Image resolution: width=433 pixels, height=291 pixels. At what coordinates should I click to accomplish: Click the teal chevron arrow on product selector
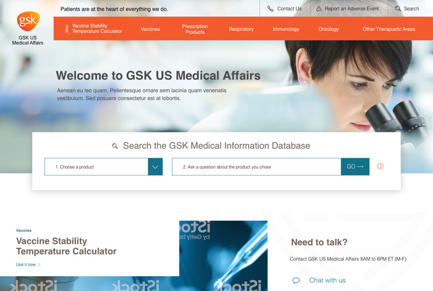(x=155, y=167)
